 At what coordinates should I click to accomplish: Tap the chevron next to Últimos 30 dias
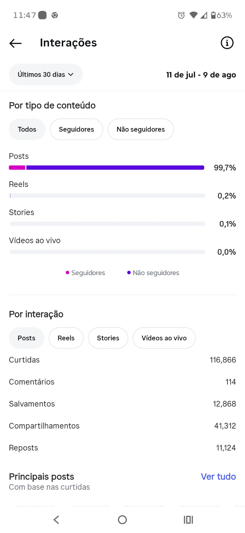point(71,74)
